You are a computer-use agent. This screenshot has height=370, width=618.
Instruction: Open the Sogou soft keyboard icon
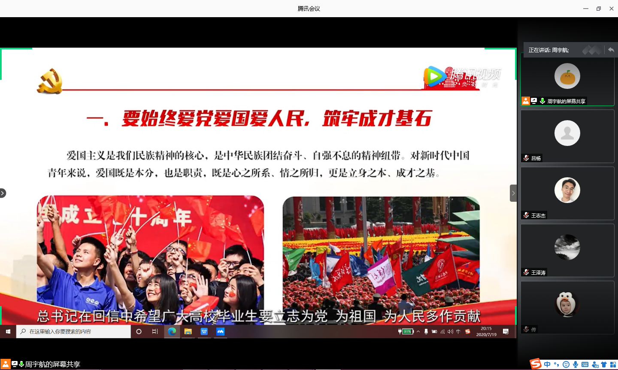click(x=585, y=364)
